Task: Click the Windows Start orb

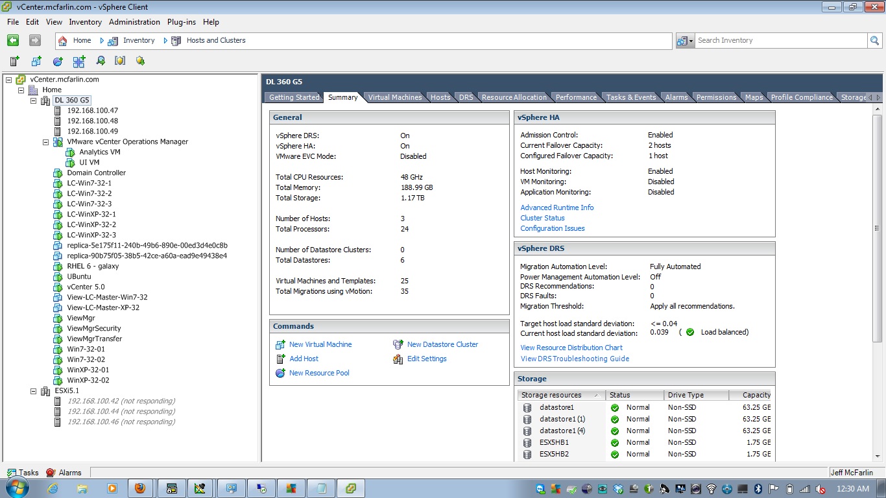Action: [x=17, y=488]
